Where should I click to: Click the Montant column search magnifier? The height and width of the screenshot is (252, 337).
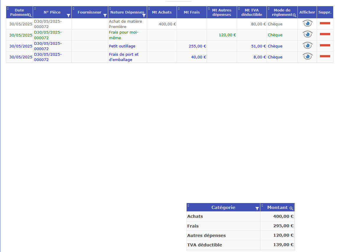291,208
